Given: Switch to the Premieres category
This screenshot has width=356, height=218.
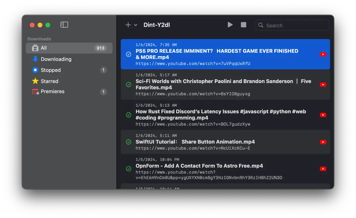Looking at the screenshot, I should (53, 92).
